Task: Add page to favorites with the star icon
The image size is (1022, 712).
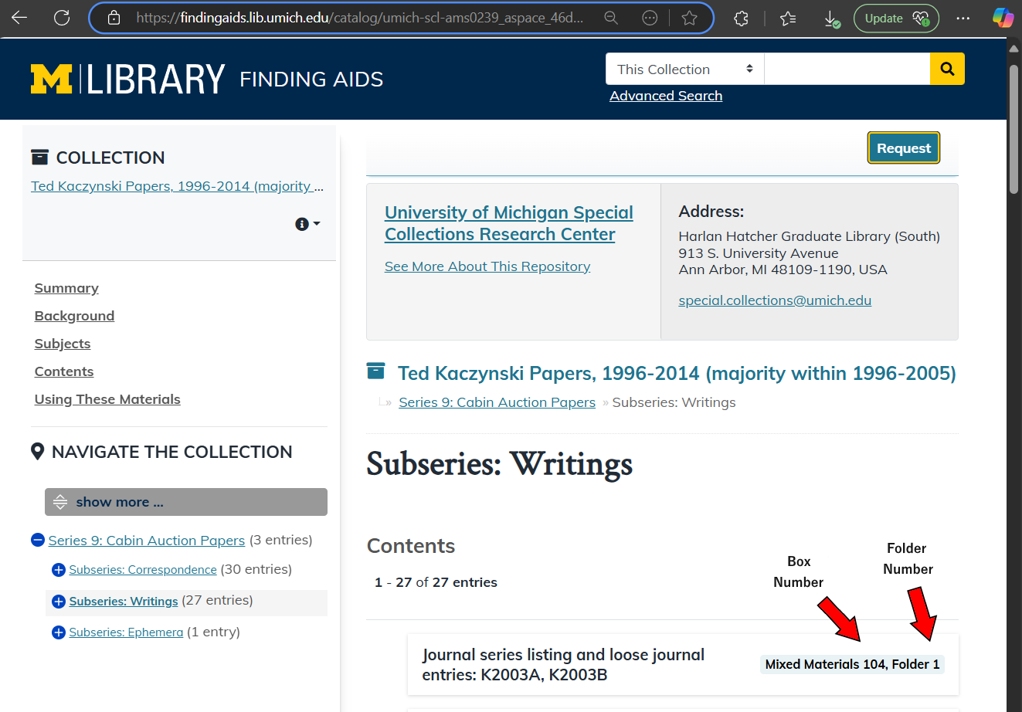Action: pyautogui.click(x=690, y=18)
